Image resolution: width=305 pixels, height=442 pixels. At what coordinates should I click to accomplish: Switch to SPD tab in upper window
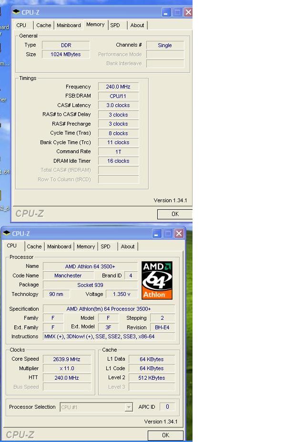[115, 25]
